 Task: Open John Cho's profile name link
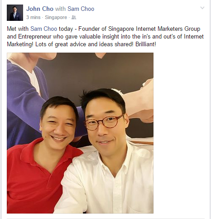40,9
